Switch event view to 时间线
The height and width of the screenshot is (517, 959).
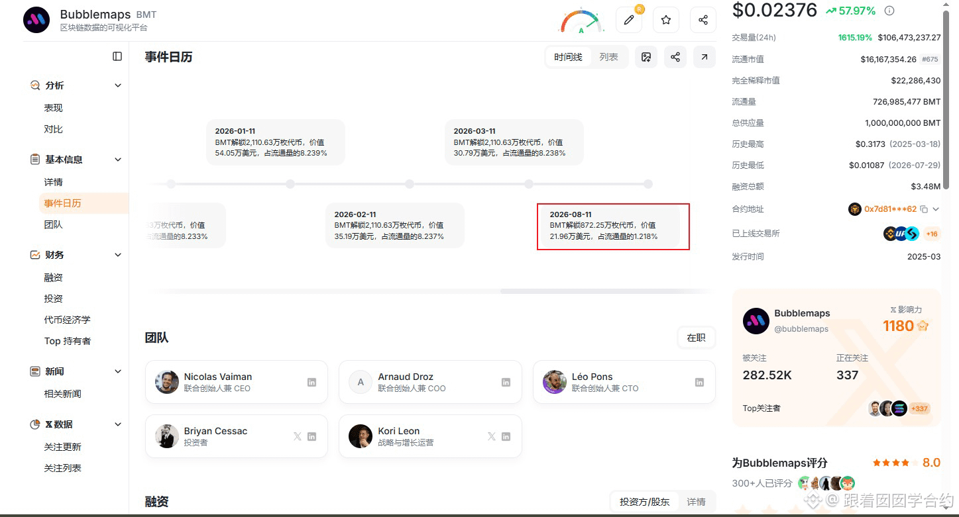click(568, 57)
